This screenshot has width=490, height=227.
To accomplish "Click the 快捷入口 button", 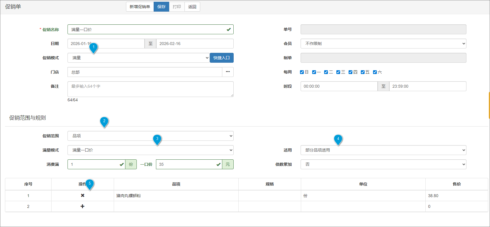I will pyautogui.click(x=221, y=58).
